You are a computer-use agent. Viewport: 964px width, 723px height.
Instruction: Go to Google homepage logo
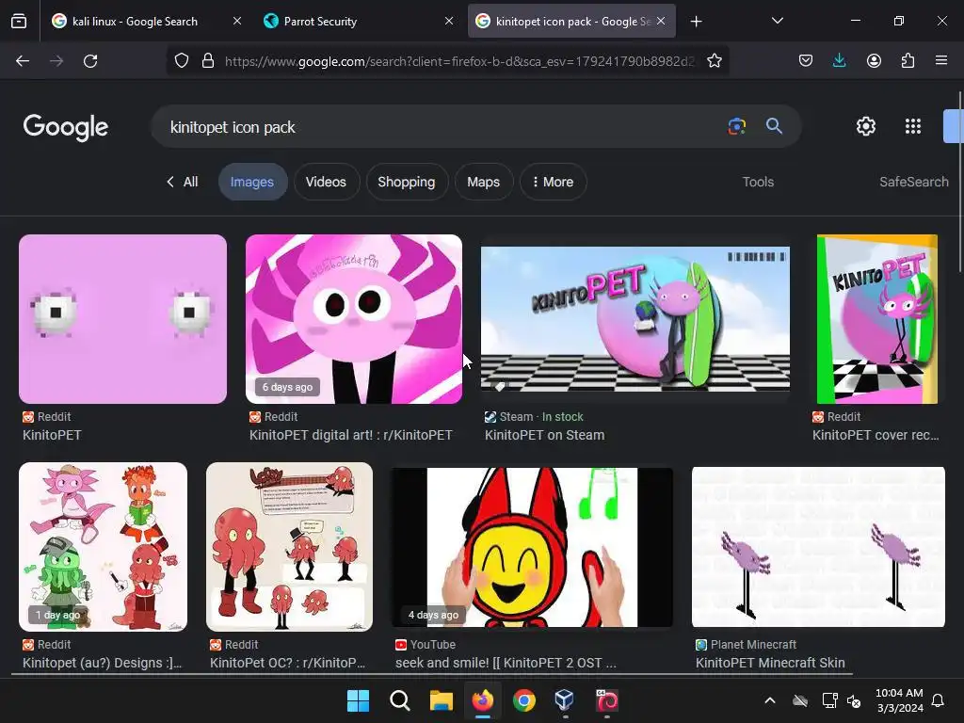point(65,127)
